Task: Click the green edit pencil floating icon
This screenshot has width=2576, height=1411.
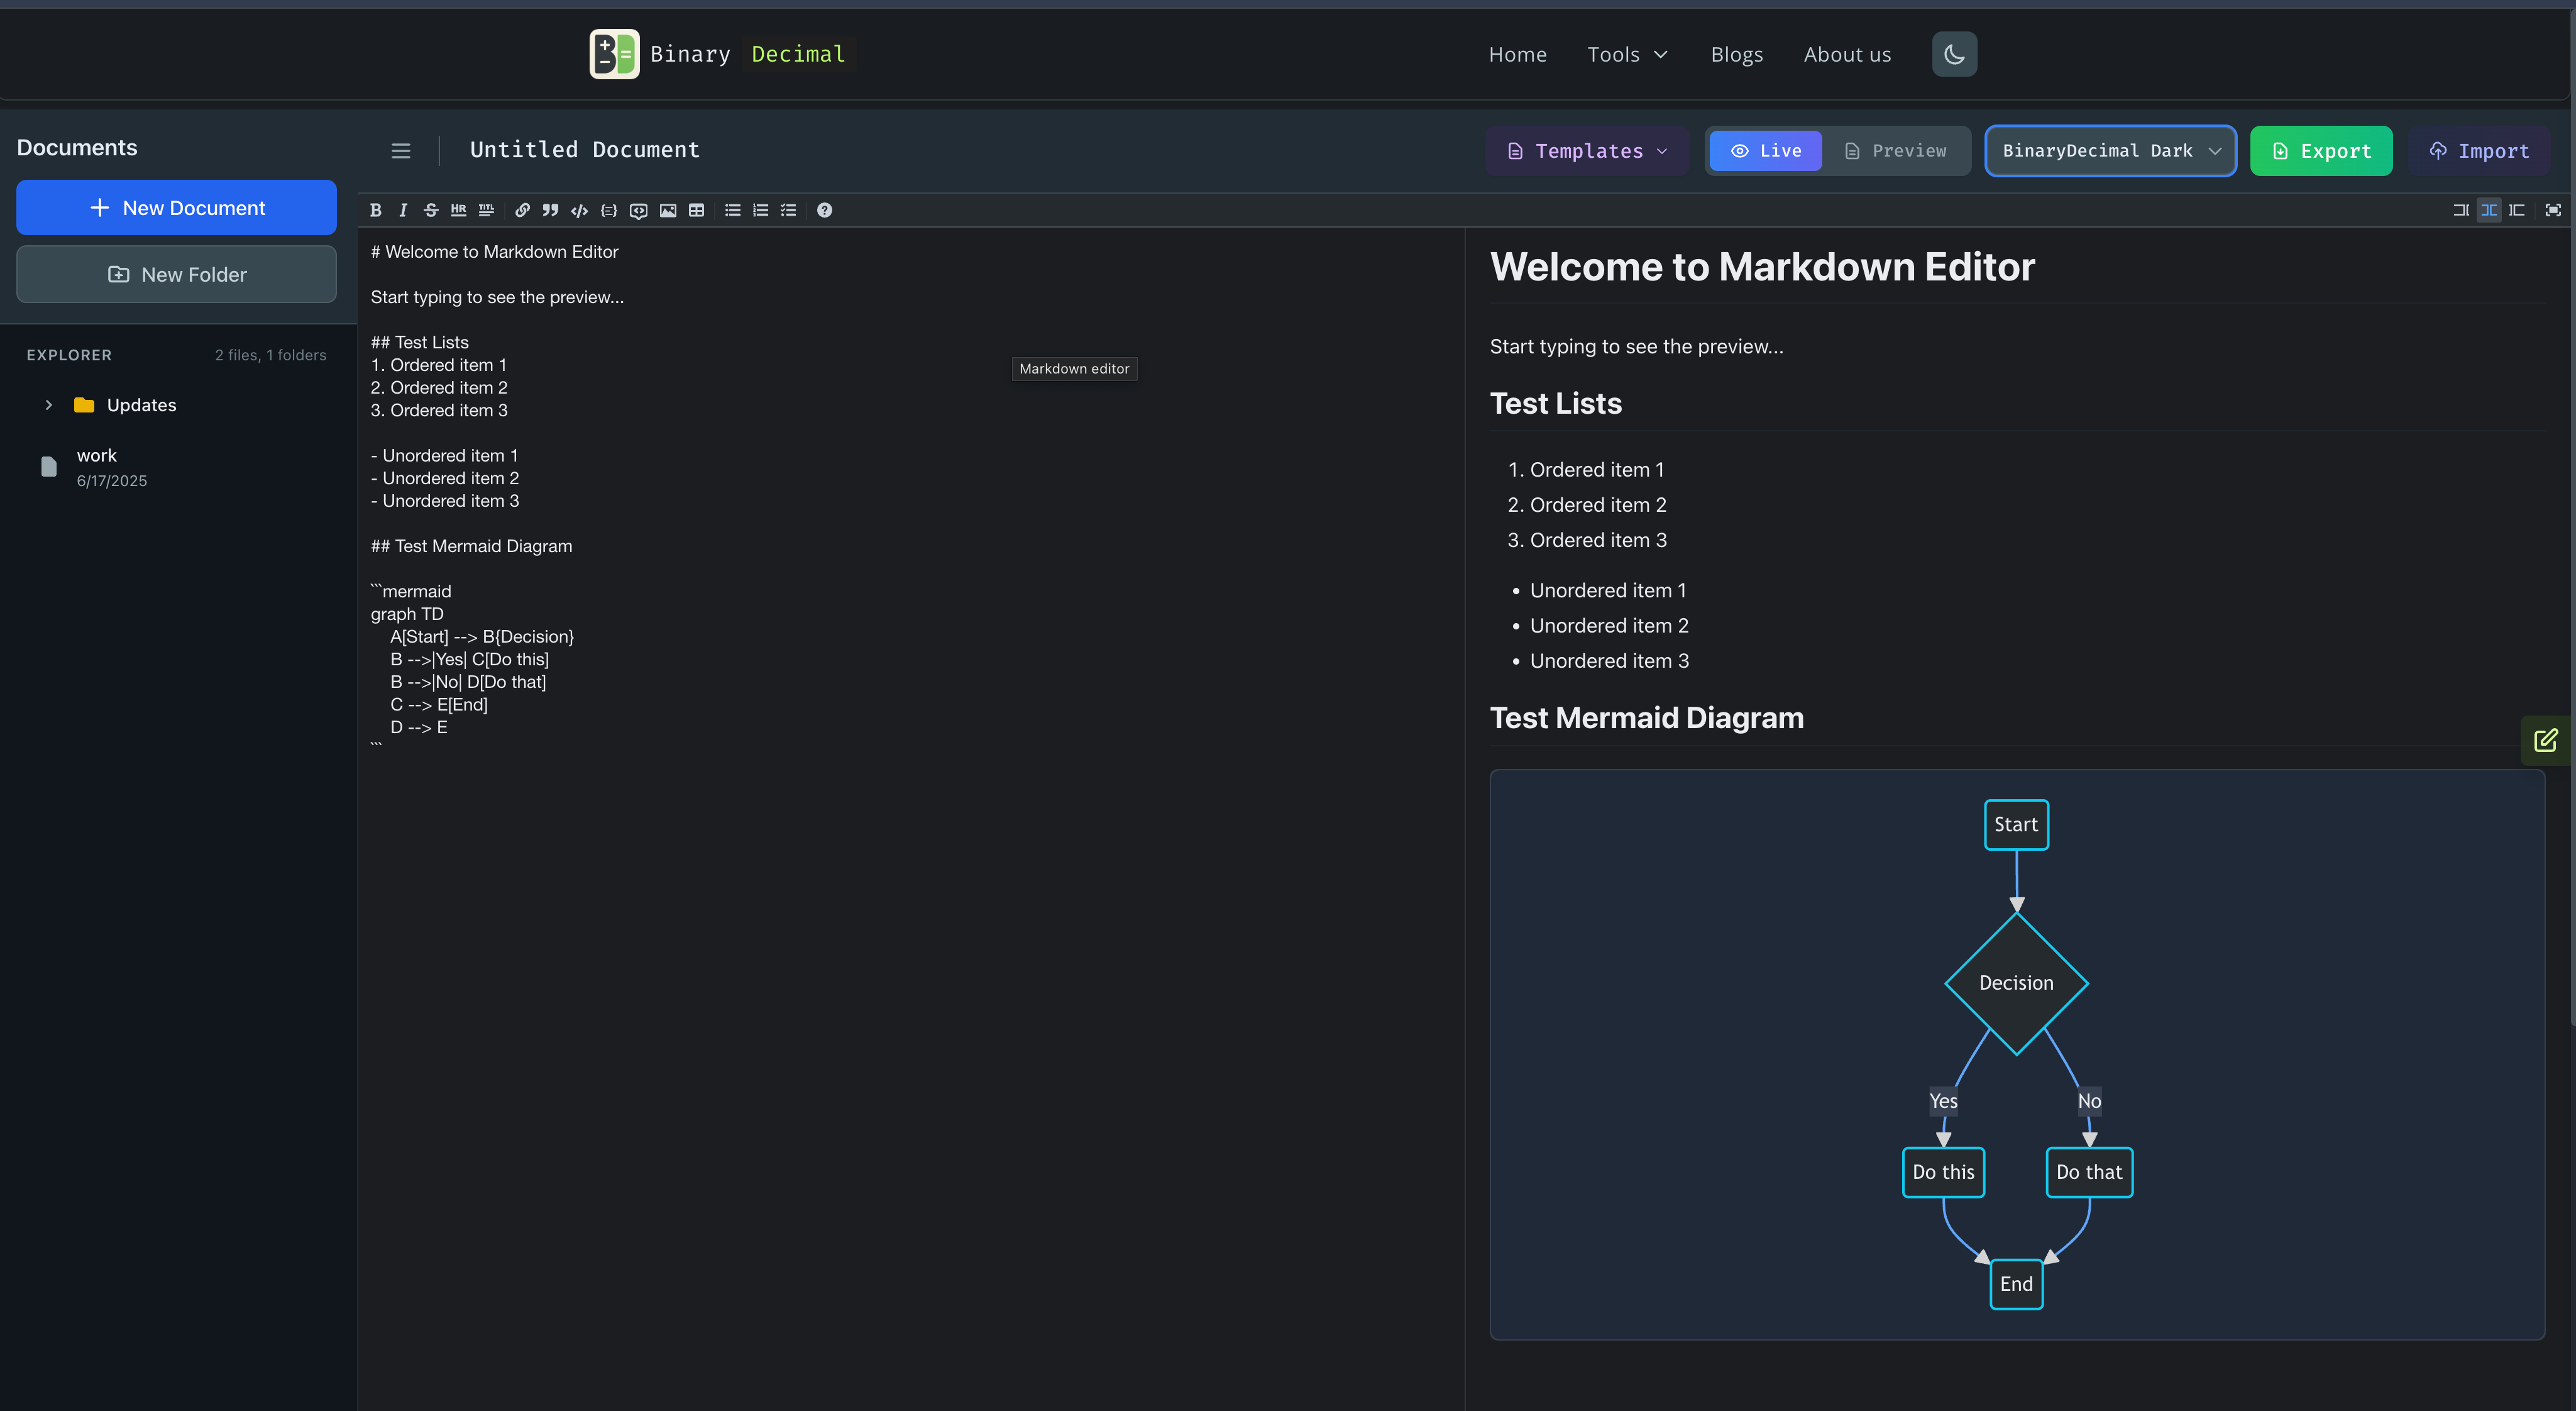Action: coord(2546,740)
